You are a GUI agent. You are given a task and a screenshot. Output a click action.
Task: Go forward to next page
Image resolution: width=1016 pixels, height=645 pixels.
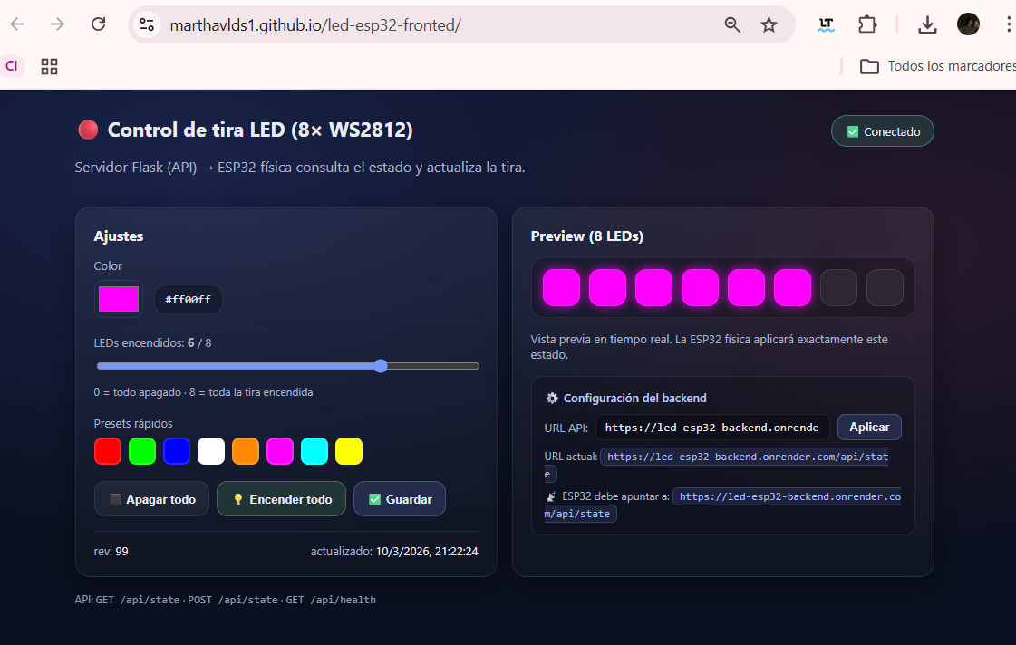click(58, 24)
